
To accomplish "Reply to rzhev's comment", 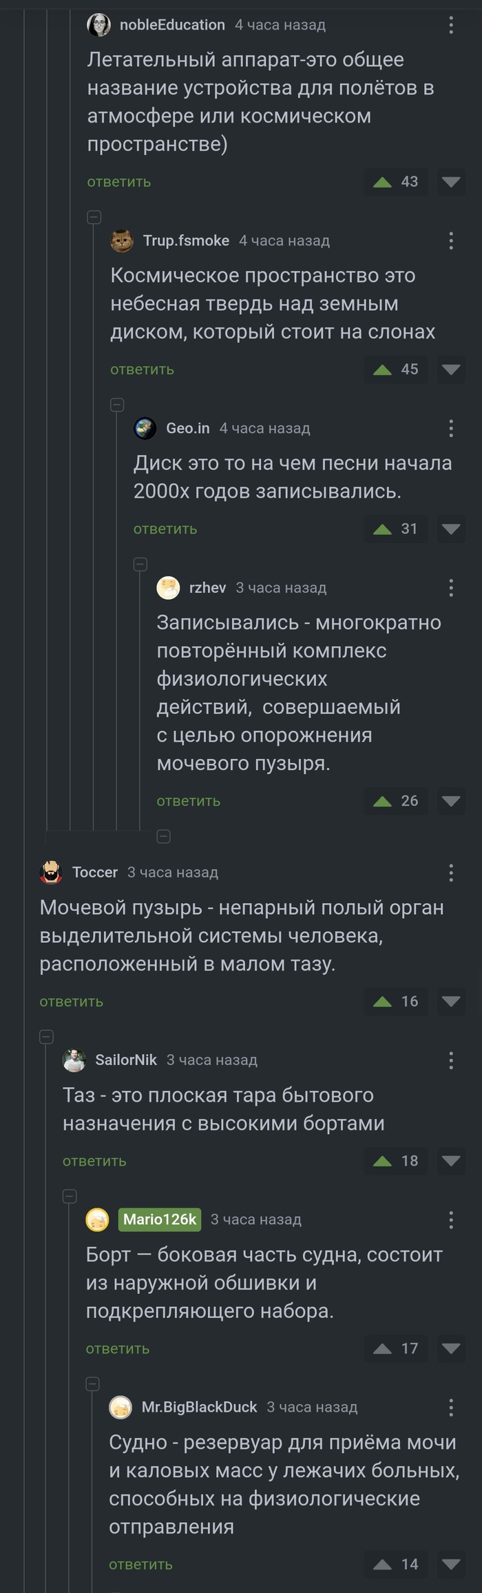I will click(189, 801).
